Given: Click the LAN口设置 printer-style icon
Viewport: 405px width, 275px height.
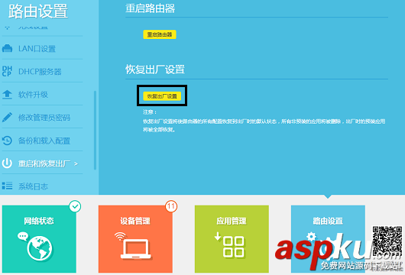Looking at the screenshot, I should [x=7, y=48].
